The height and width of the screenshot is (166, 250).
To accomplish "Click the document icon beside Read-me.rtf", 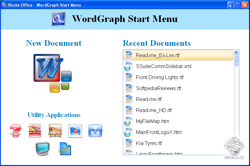I will (129, 99).
